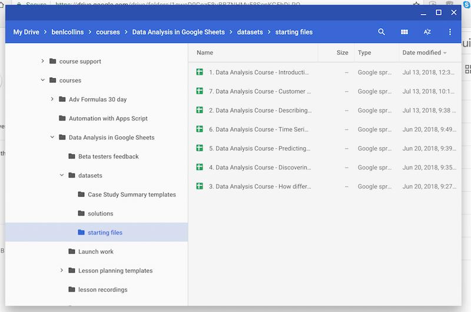Maximize the file picker window
471x312 pixels.
tap(439, 12)
